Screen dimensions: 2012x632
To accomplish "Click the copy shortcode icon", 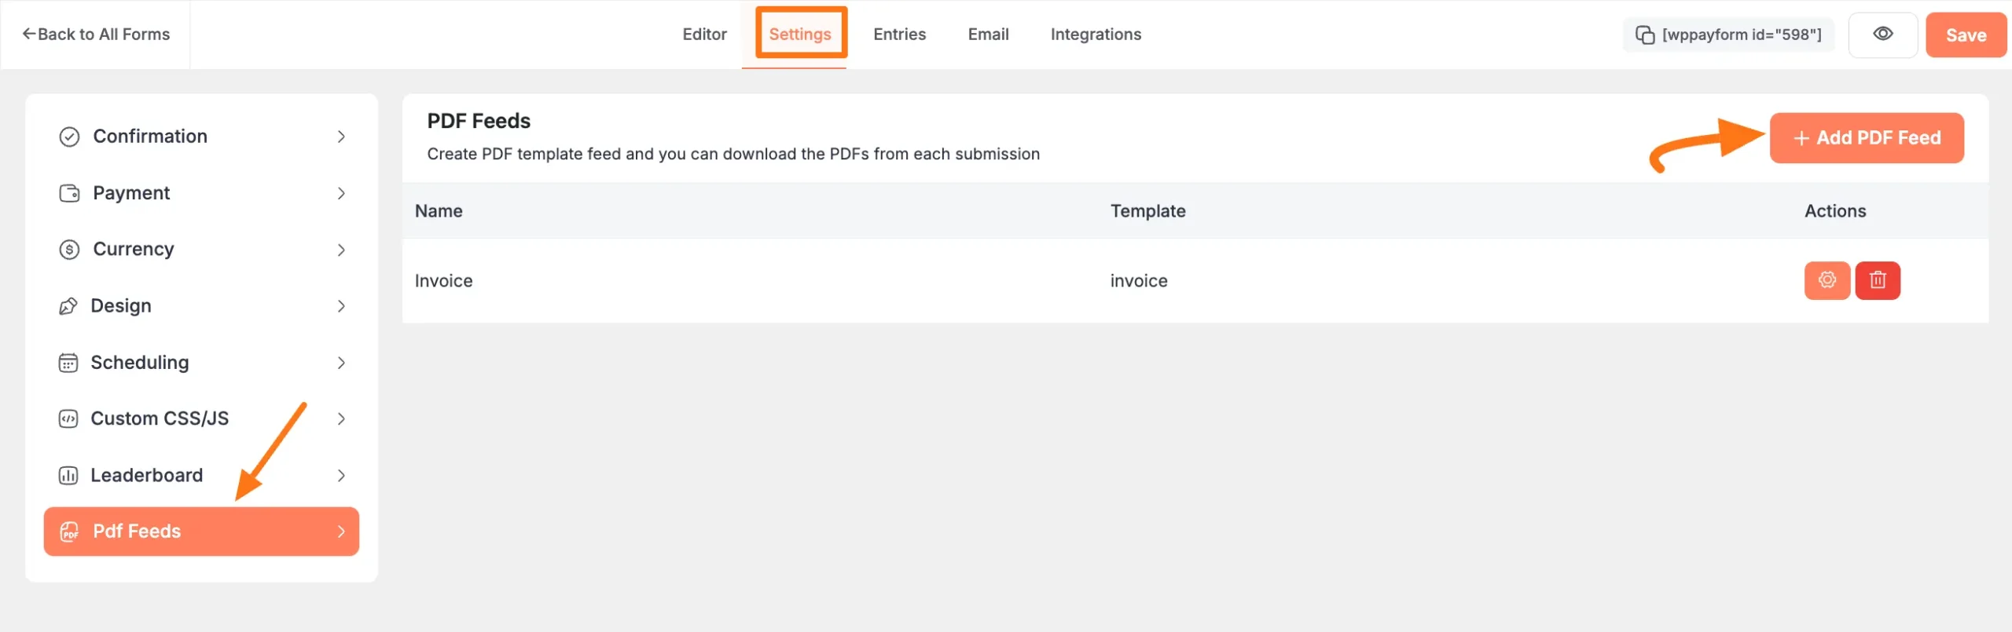I will pyautogui.click(x=1644, y=35).
